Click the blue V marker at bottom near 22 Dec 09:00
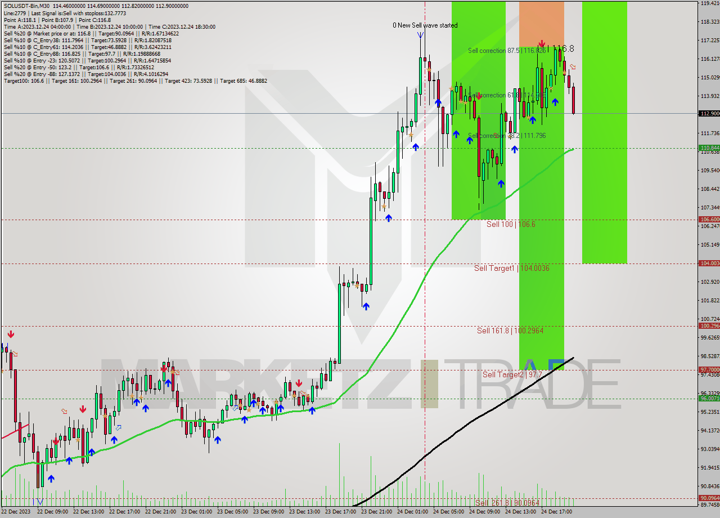The image size is (720, 518). coord(39,501)
